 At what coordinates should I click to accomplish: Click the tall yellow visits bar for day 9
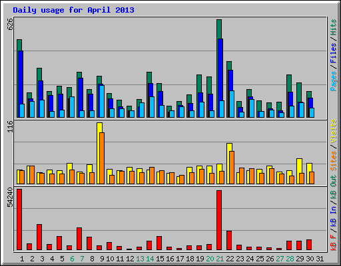coord(99,153)
